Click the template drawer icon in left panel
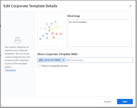Image resolution: width=137 pixels, height=108 pixels. tap(18, 40)
